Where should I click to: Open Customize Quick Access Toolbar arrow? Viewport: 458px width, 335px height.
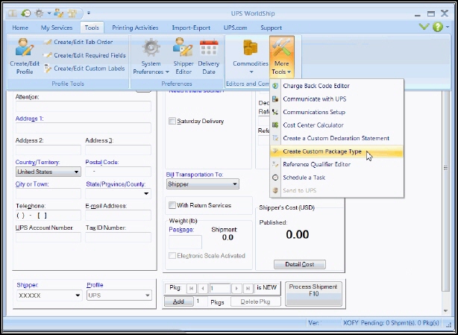(89, 13)
